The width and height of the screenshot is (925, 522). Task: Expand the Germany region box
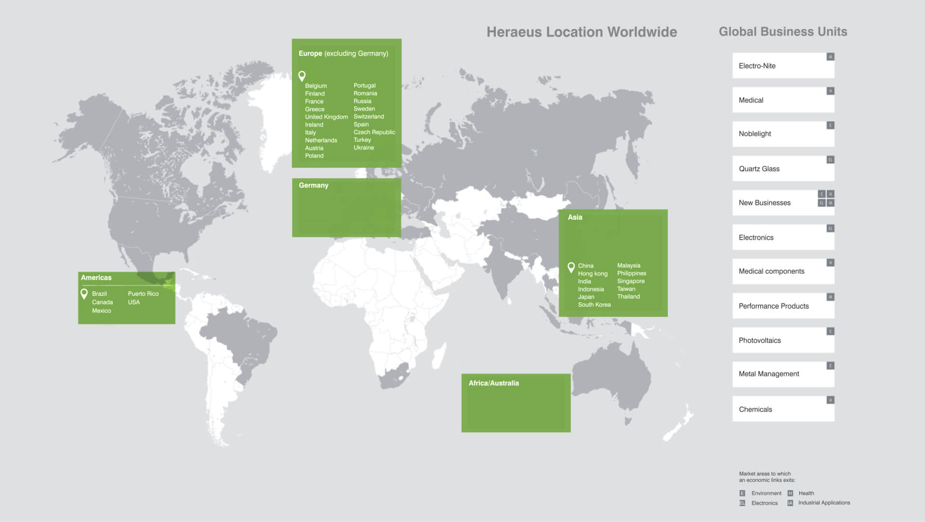point(346,208)
